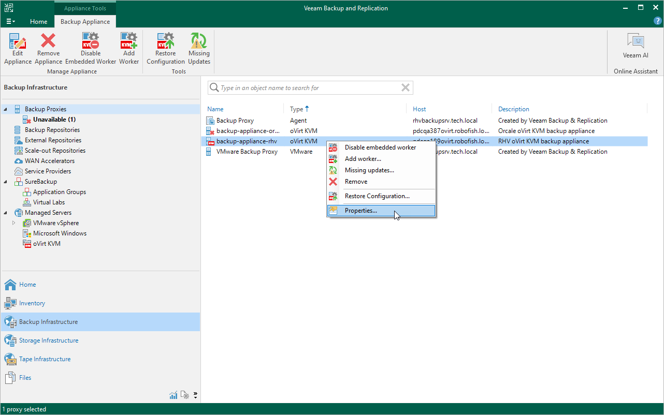Select VMware vSphere under Managed Servers

(x=56, y=223)
